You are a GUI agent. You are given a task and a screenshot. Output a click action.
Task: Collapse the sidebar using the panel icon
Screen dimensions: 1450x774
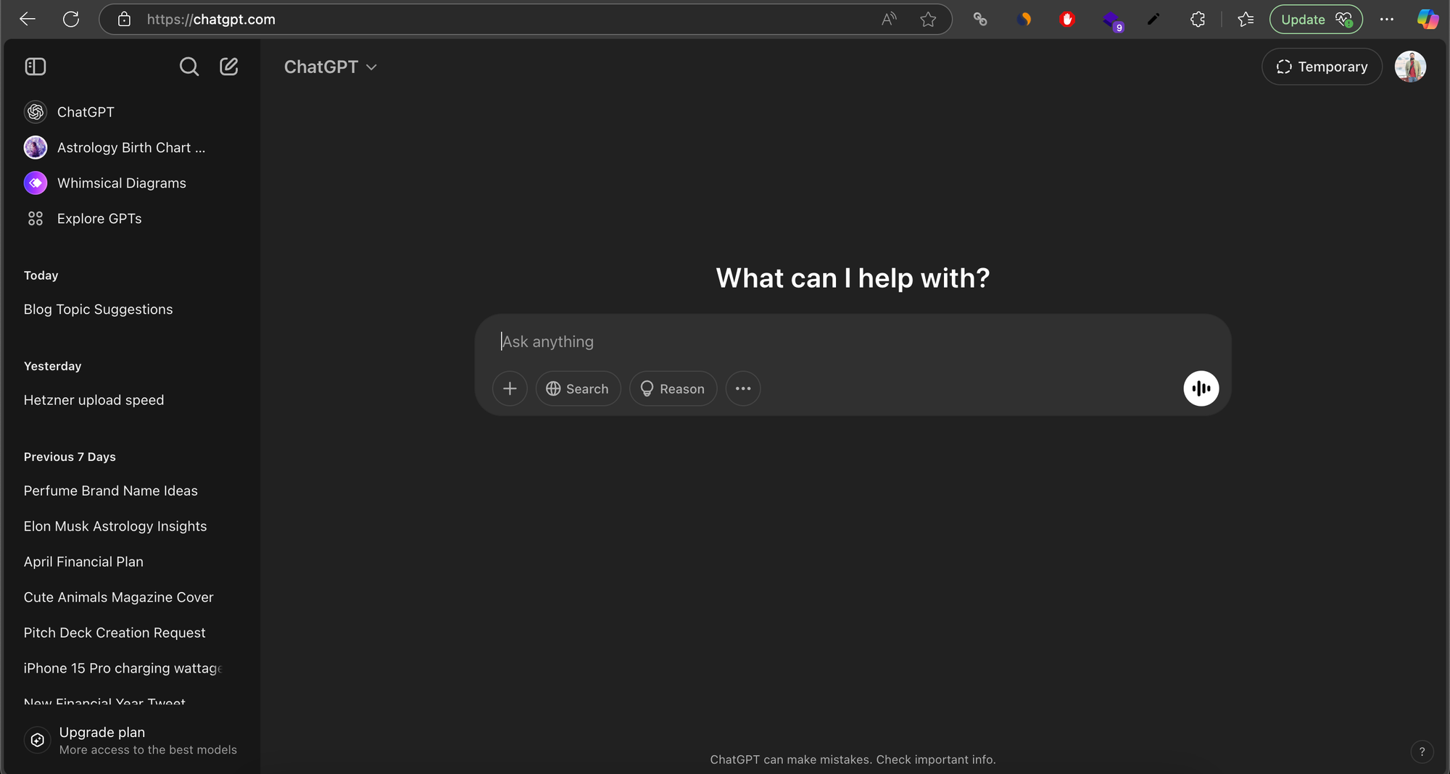tap(36, 67)
